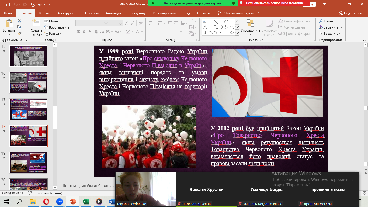
Task: Select the oval shape in shapes gallery
Action: coord(226,22)
